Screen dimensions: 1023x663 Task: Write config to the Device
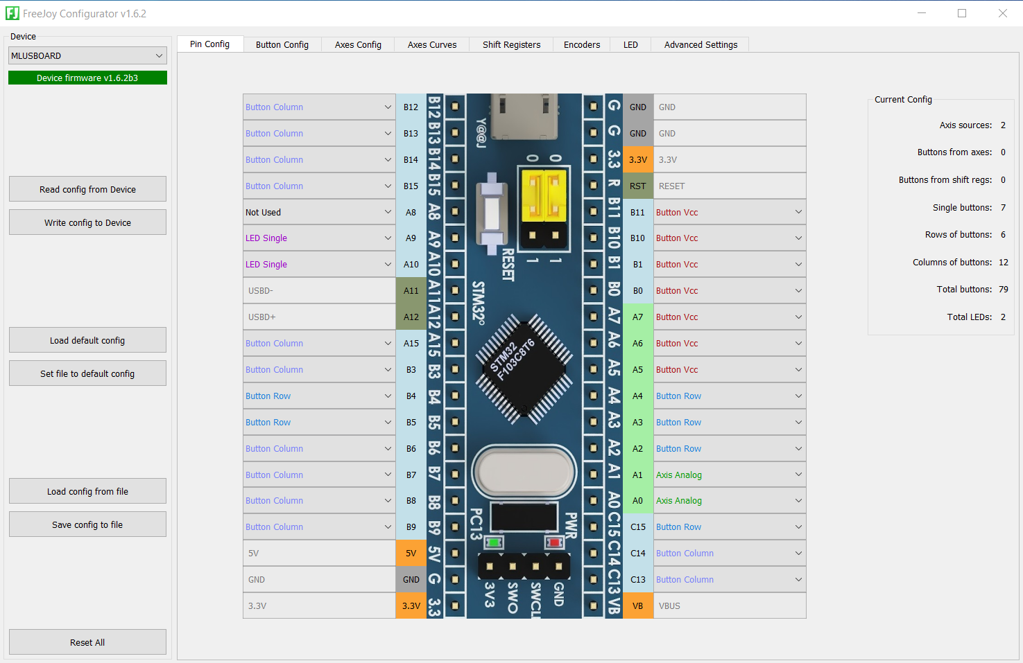(x=87, y=222)
